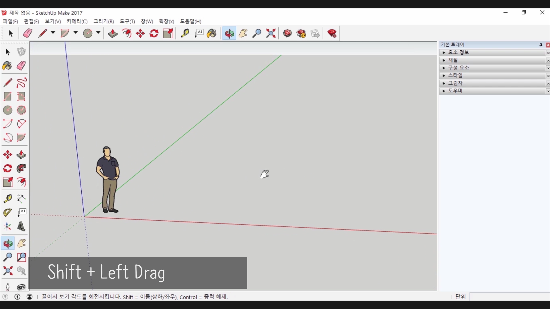Image resolution: width=550 pixels, height=309 pixels.
Task: Open the Line tool dropdown arrow
Action: pos(53,33)
